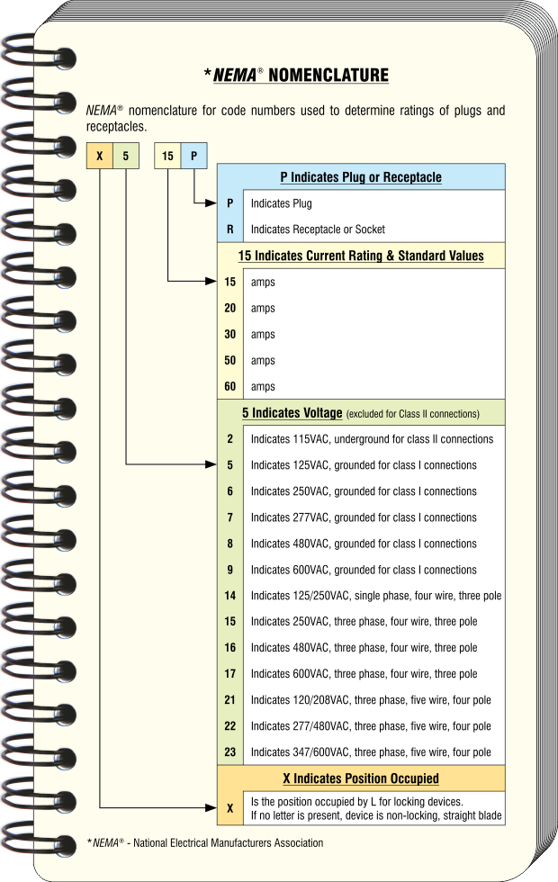This screenshot has height=882, width=558.
Task: Click the 'Indicates 125VAC, grounded' row
Action: (x=361, y=465)
